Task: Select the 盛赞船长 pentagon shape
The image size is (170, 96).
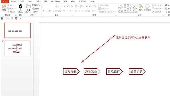Action: click(137, 71)
